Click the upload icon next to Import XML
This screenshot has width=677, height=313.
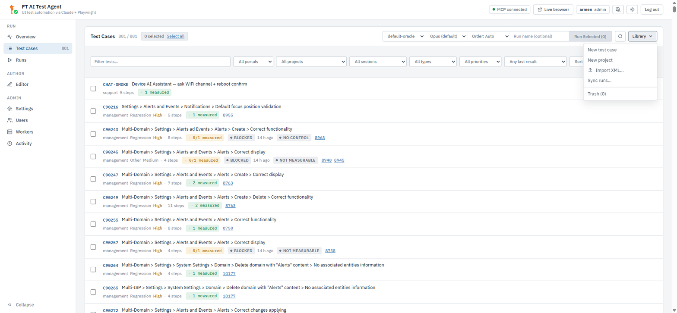pos(590,70)
